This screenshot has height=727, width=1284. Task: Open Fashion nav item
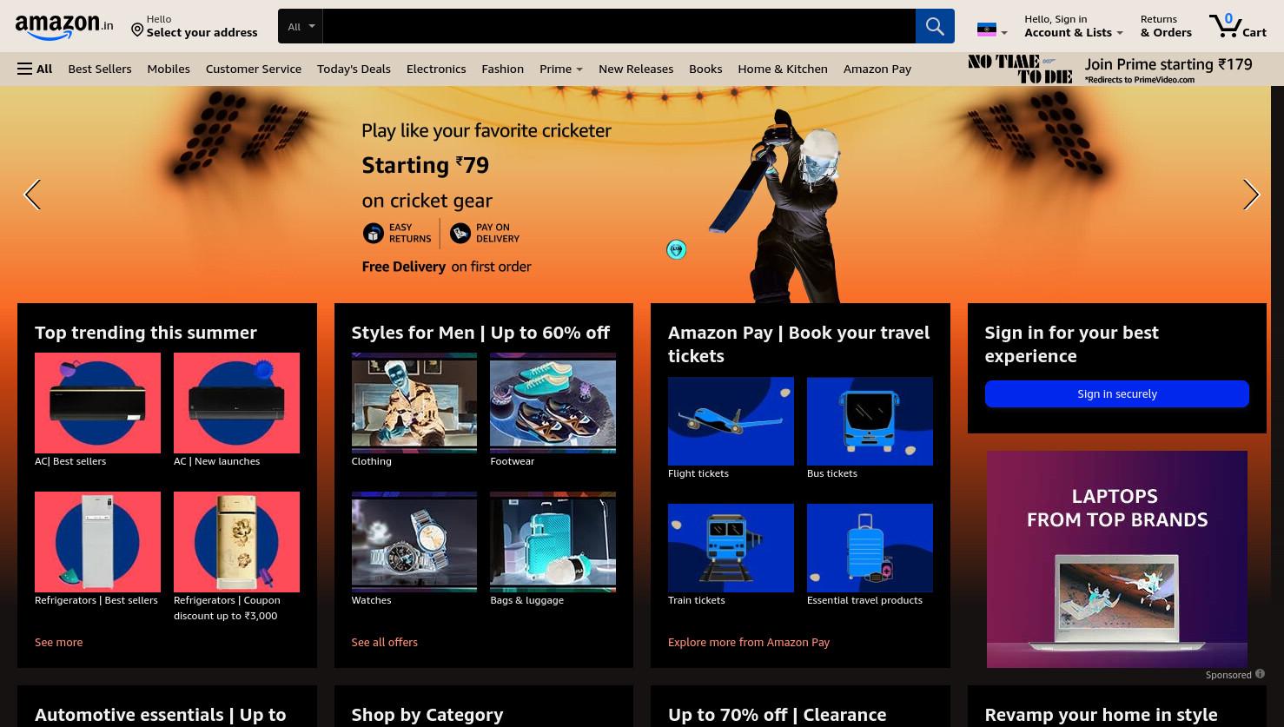[x=503, y=69]
